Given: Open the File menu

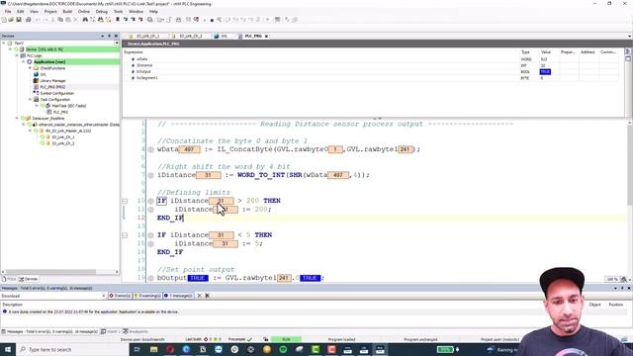Looking at the screenshot, I should (x=8, y=12).
